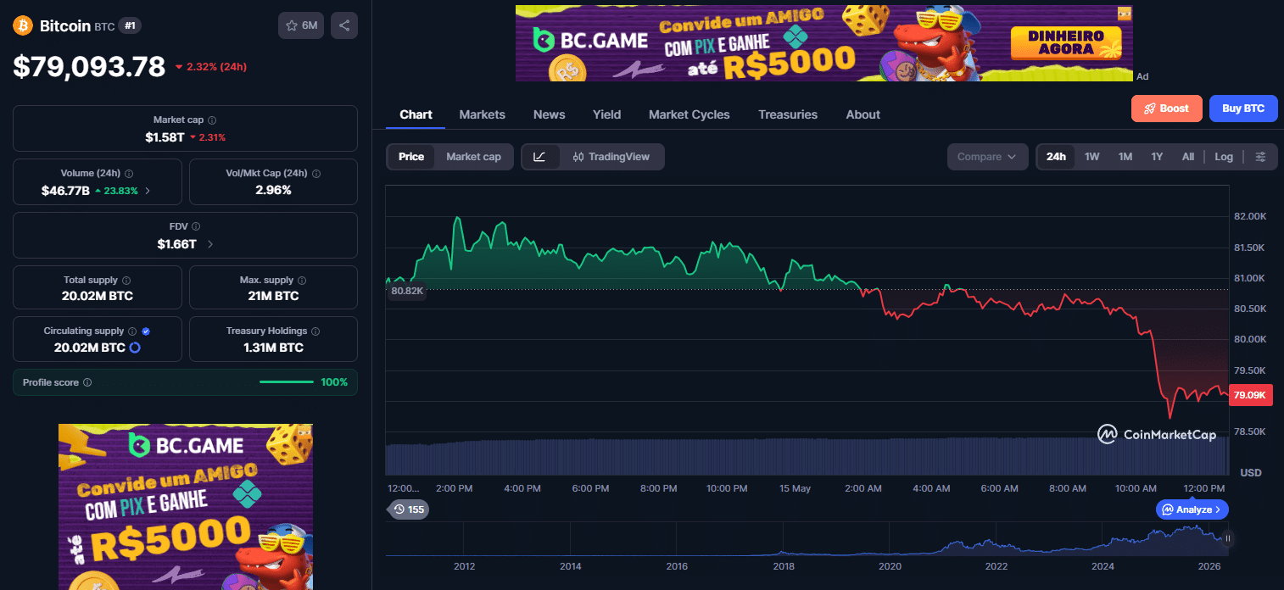Pause the timeline with the pause handle
The height and width of the screenshot is (590, 1284).
[1227, 538]
